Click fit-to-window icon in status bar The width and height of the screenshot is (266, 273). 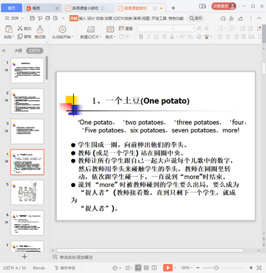coord(259,268)
